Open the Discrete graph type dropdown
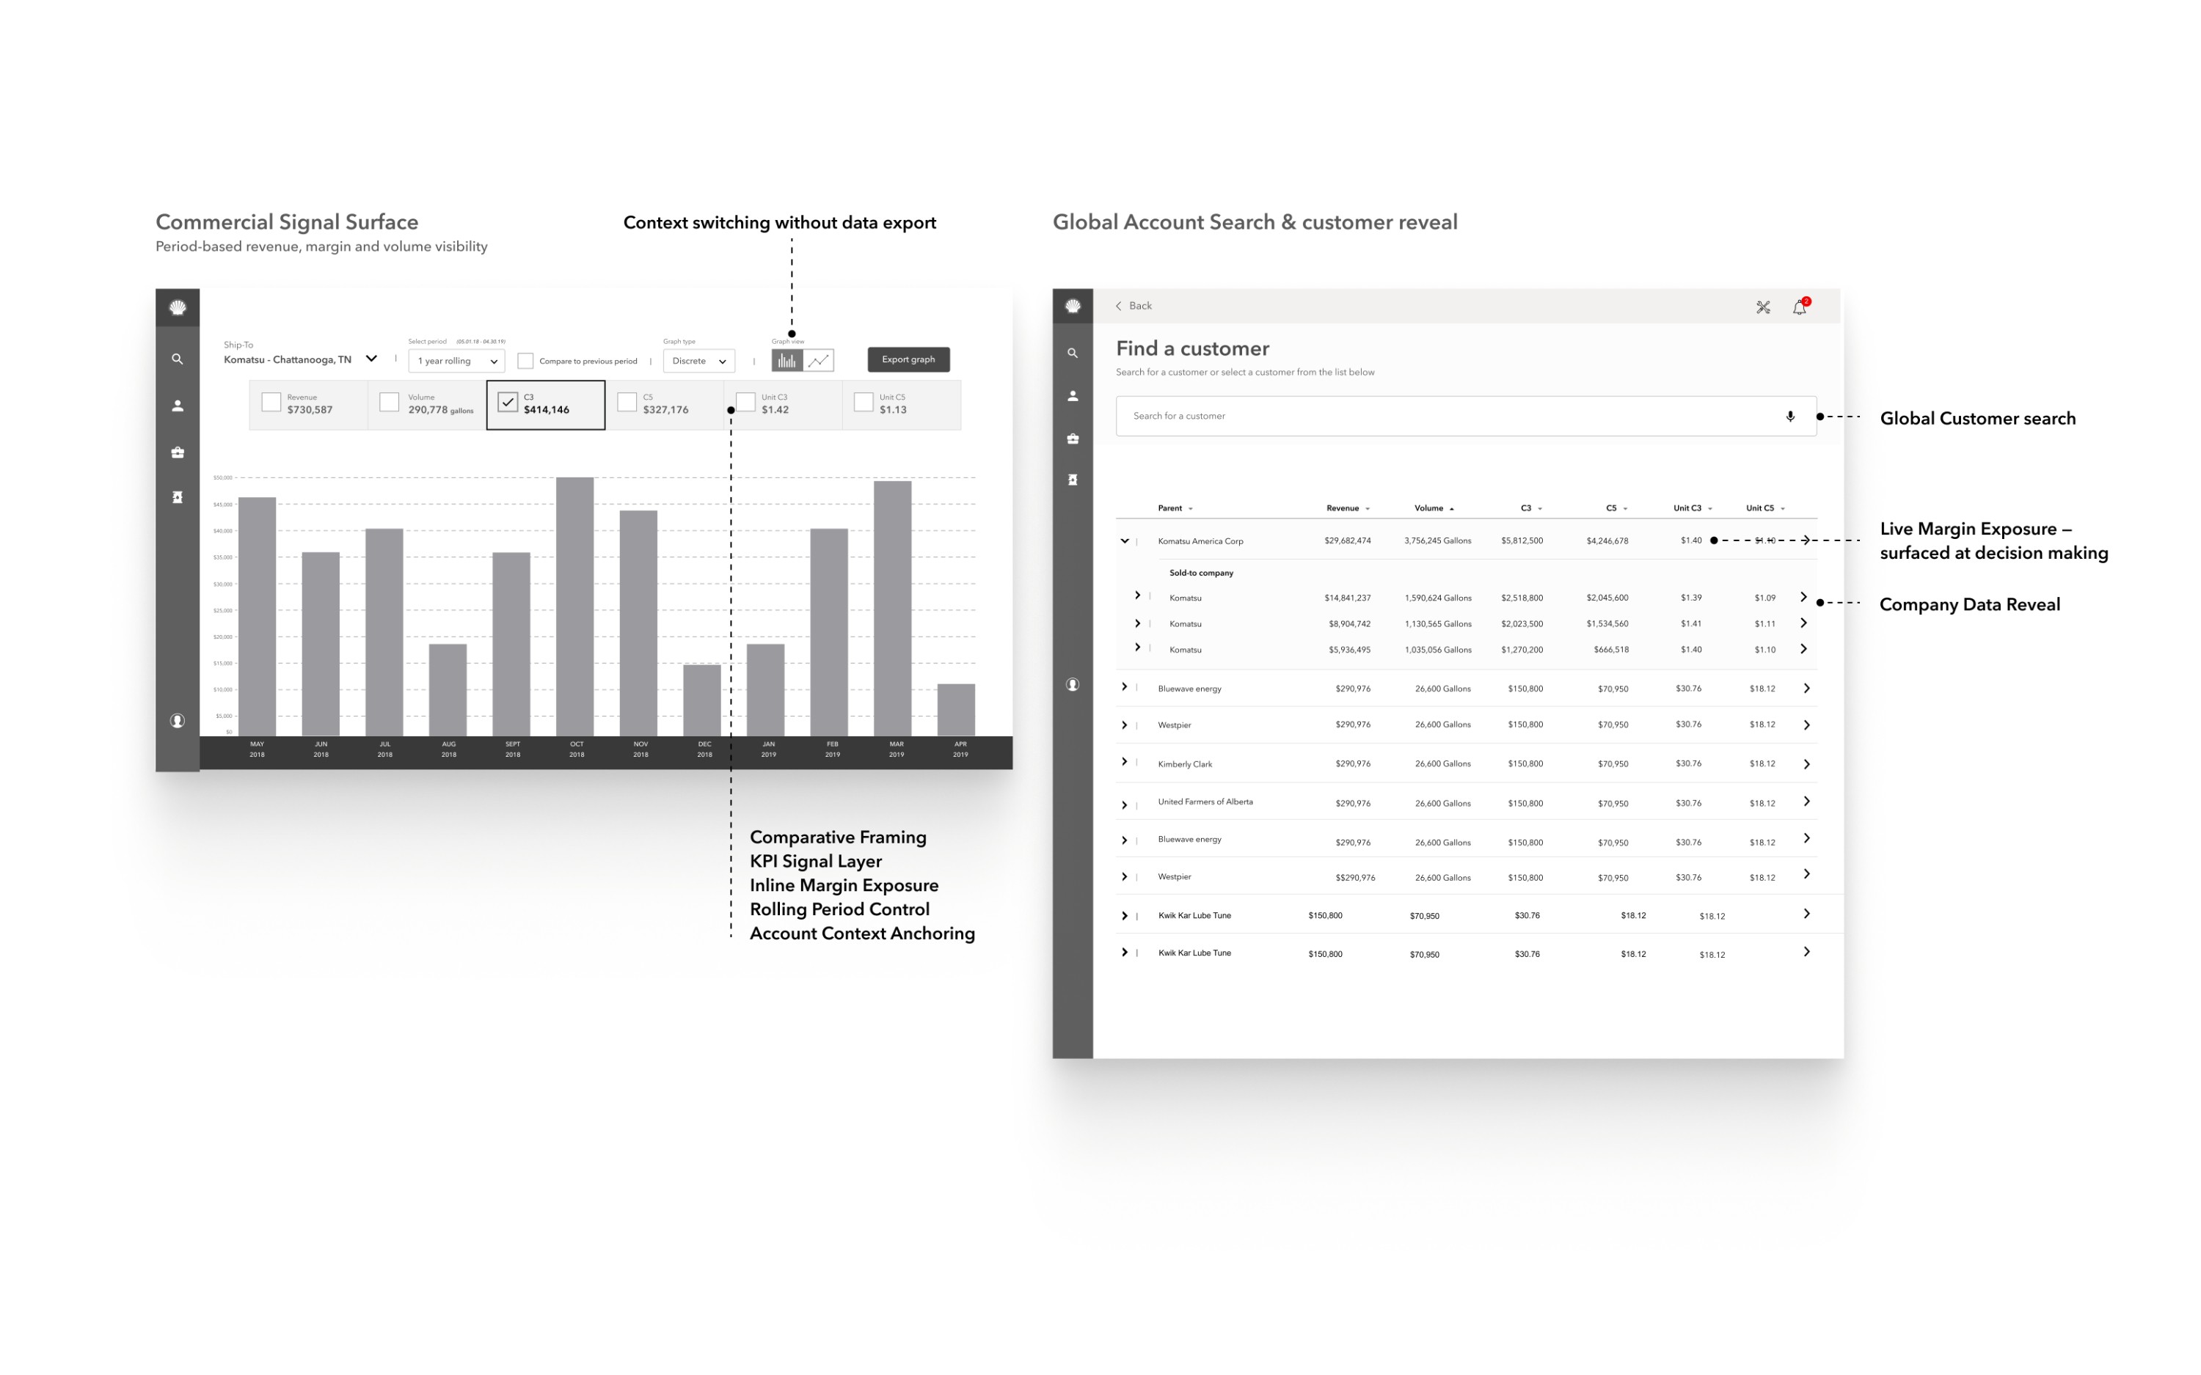This screenshot has height=1375, width=2201. (698, 361)
